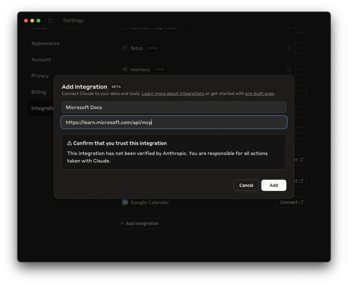This screenshot has width=348, height=285.
Task: Open more options for memory
Action: point(301,69)
